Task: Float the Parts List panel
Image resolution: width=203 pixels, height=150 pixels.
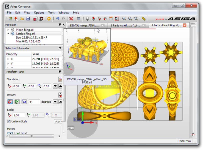Action: tap(60, 24)
